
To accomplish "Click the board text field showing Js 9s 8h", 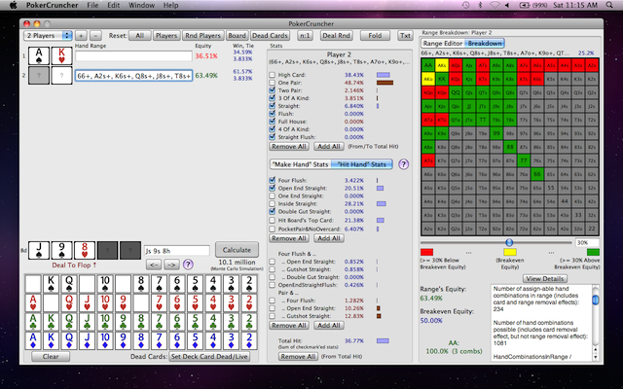I will pos(177,251).
